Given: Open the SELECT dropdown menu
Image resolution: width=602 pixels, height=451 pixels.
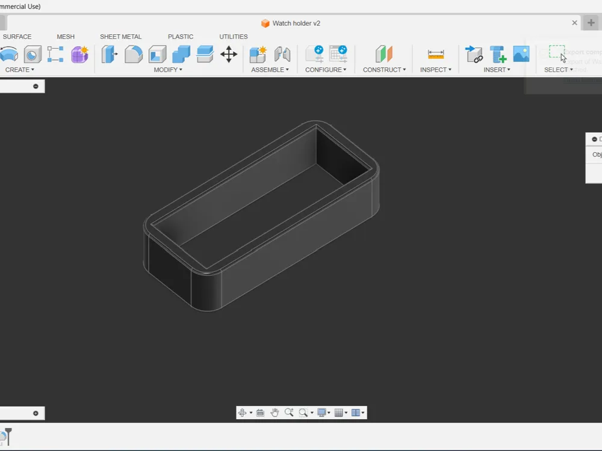Looking at the screenshot, I should tap(558, 70).
